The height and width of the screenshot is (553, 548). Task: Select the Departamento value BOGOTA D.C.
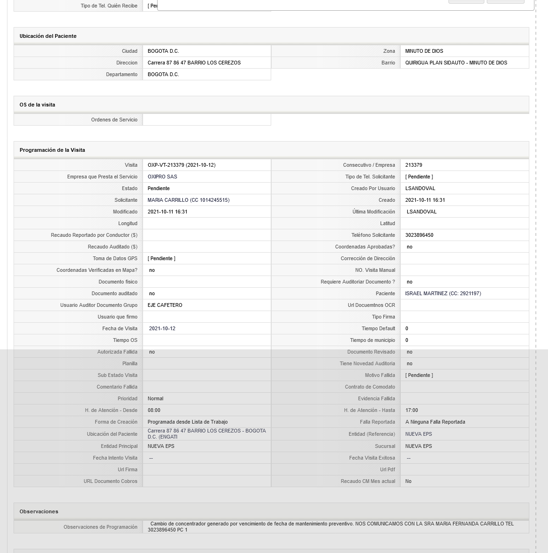[163, 74]
